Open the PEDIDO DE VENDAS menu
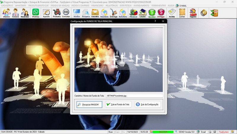Image resolution: width=237 pixels, height=134 pixels. point(60,6)
